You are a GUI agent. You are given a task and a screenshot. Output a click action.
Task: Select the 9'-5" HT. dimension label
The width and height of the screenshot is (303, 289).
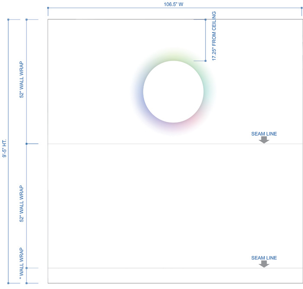click(4, 148)
